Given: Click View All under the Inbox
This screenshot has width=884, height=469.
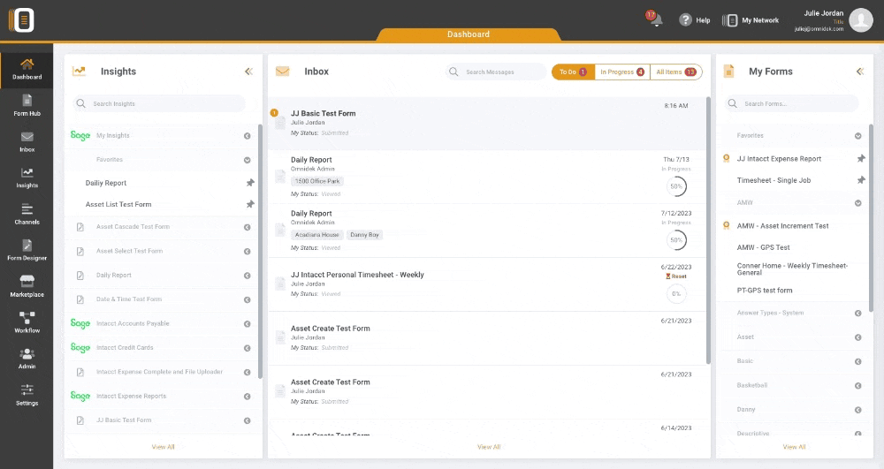Looking at the screenshot, I should (x=489, y=447).
